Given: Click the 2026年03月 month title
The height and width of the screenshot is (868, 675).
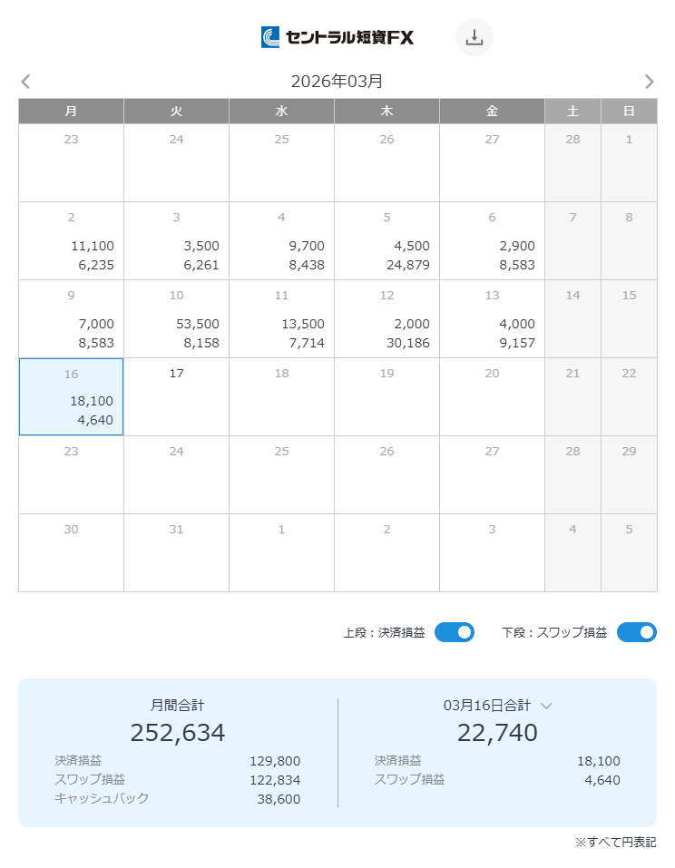Looking at the screenshot, I should point(337,82).
